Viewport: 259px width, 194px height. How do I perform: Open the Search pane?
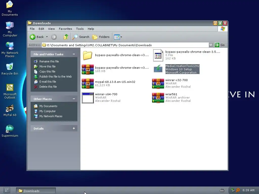click(x=81, y=37)
